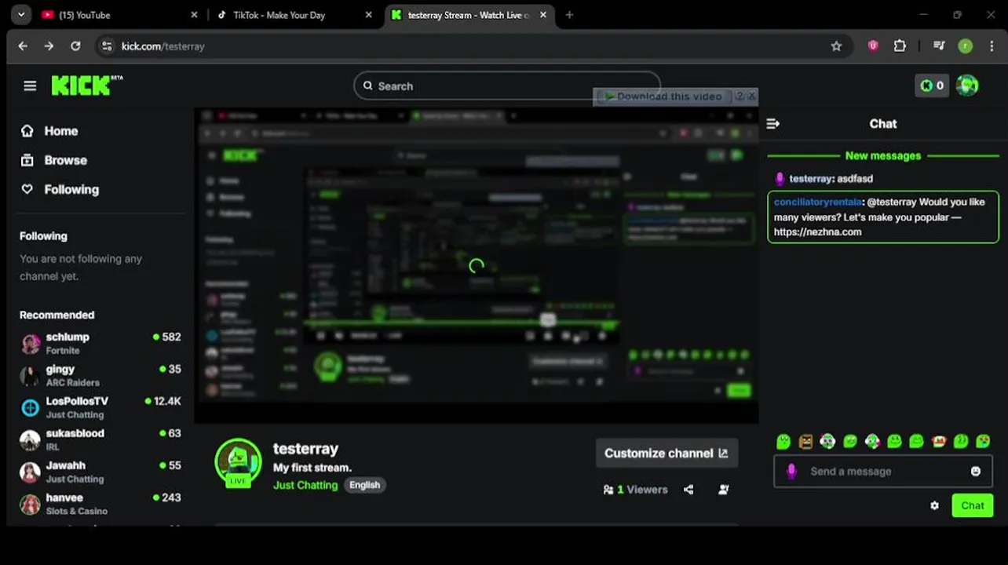
Task: Open the media control toolbar icon
Action: [x=939, y=46]
